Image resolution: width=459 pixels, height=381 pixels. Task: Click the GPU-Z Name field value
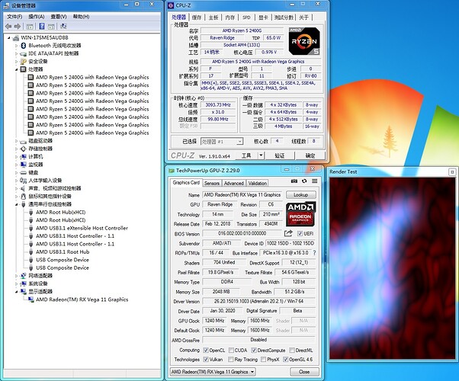point(242,195)
